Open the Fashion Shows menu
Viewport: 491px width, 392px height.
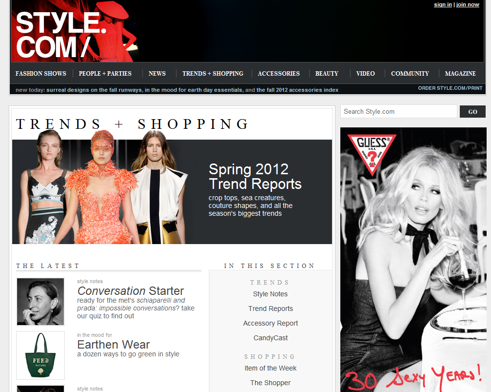(x=41, y=73)
